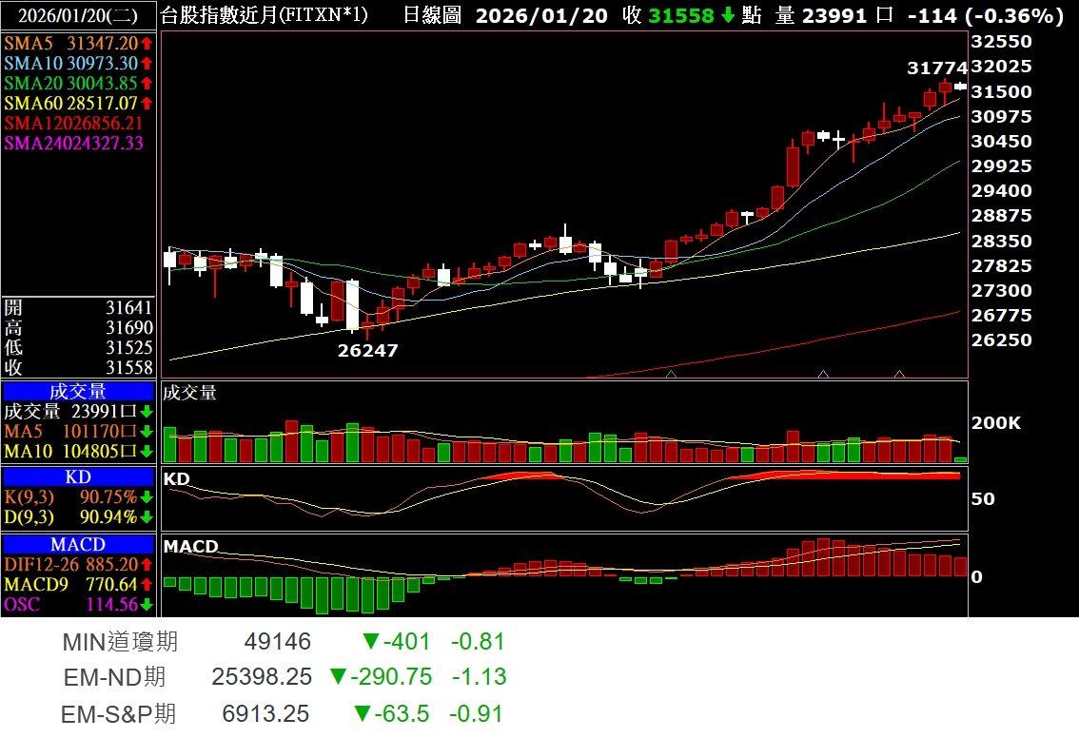This screenshot has height=738, width=1079.
Task: Click the leftmost small triangle marker on price chart baseline
Action: coord(671,374)
